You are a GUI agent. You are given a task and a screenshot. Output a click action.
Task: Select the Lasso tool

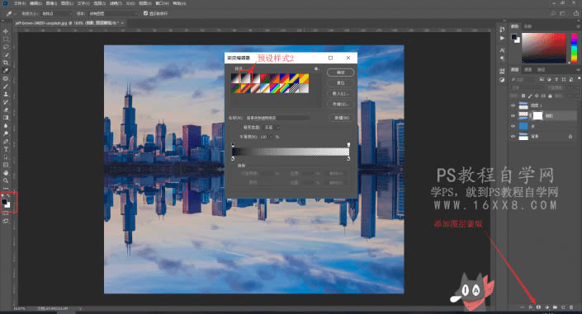pyautogui.click(x=6, y=47)
